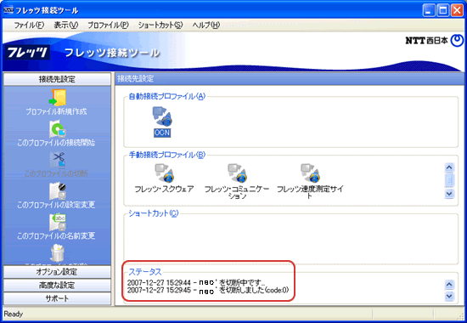This screenshot has width=467, height=323.
Task: Select the OCN auto-connect profile icon
Action: (162, 117)
